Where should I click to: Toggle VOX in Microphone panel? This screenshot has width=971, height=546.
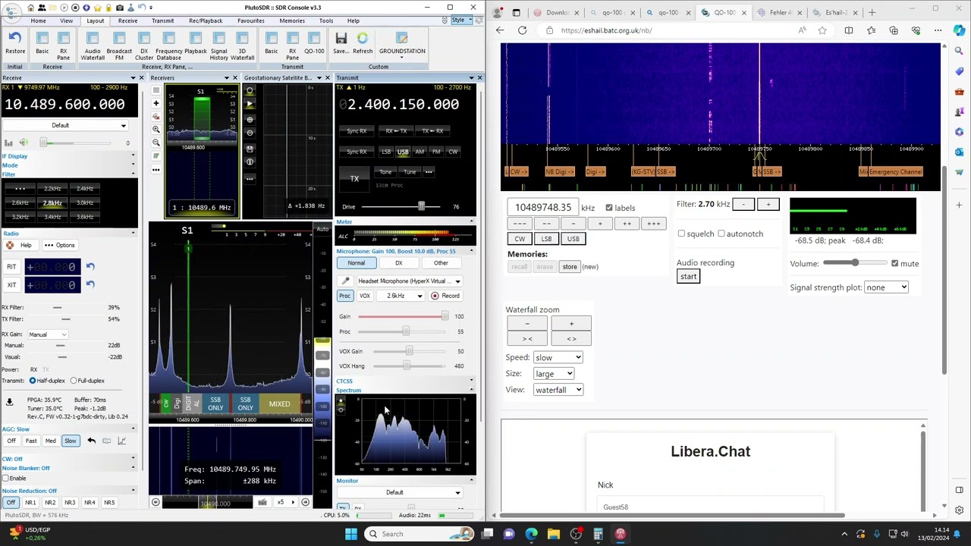pyautogui.click(x=365, y=296)
